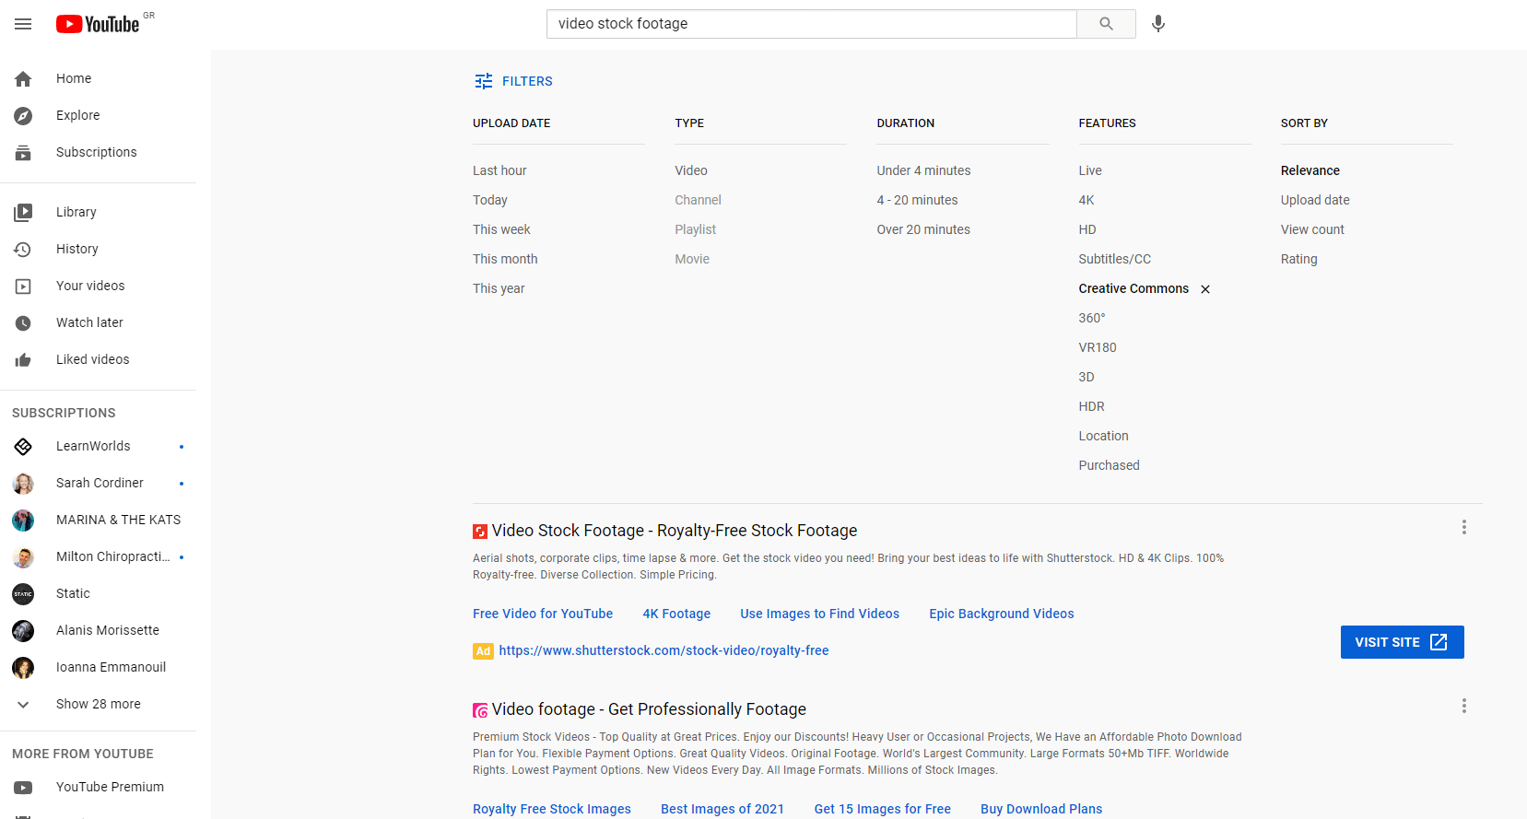Filter duration Over 20 minutes
Viewport: 1527px width, 819px height.
(923, 229)
